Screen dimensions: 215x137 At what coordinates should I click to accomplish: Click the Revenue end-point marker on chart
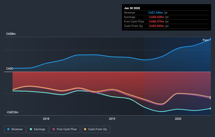click(x=211, y=39)
